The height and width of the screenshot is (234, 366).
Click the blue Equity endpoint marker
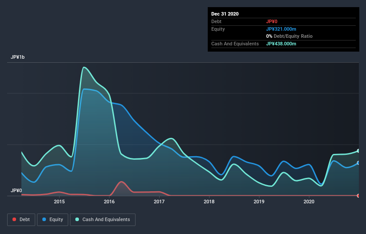click(x=358, y=163)
